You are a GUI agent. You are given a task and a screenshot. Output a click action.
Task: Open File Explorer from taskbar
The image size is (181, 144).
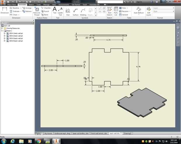pos(21,141)
